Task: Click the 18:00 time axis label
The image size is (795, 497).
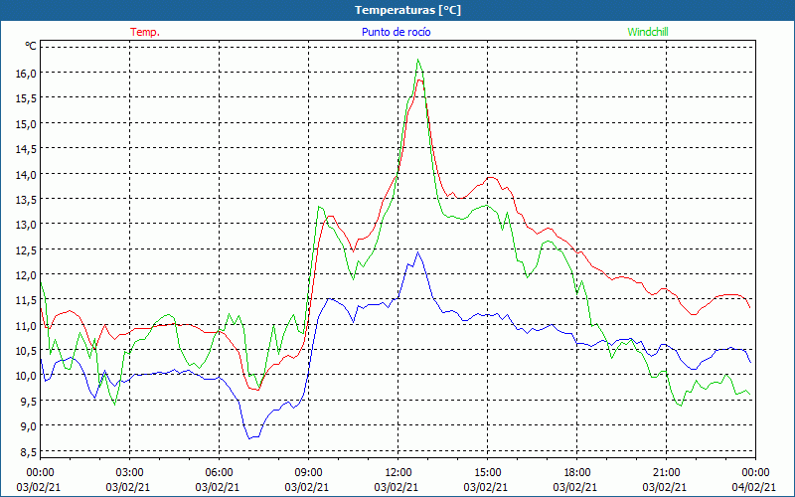Action: pos(577,472)
